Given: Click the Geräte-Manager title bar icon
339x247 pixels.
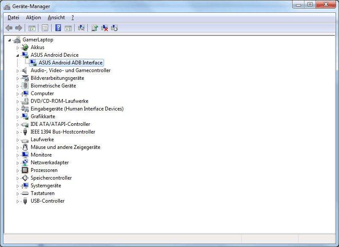Looking at the screenshot, I should tap(7, 6).
